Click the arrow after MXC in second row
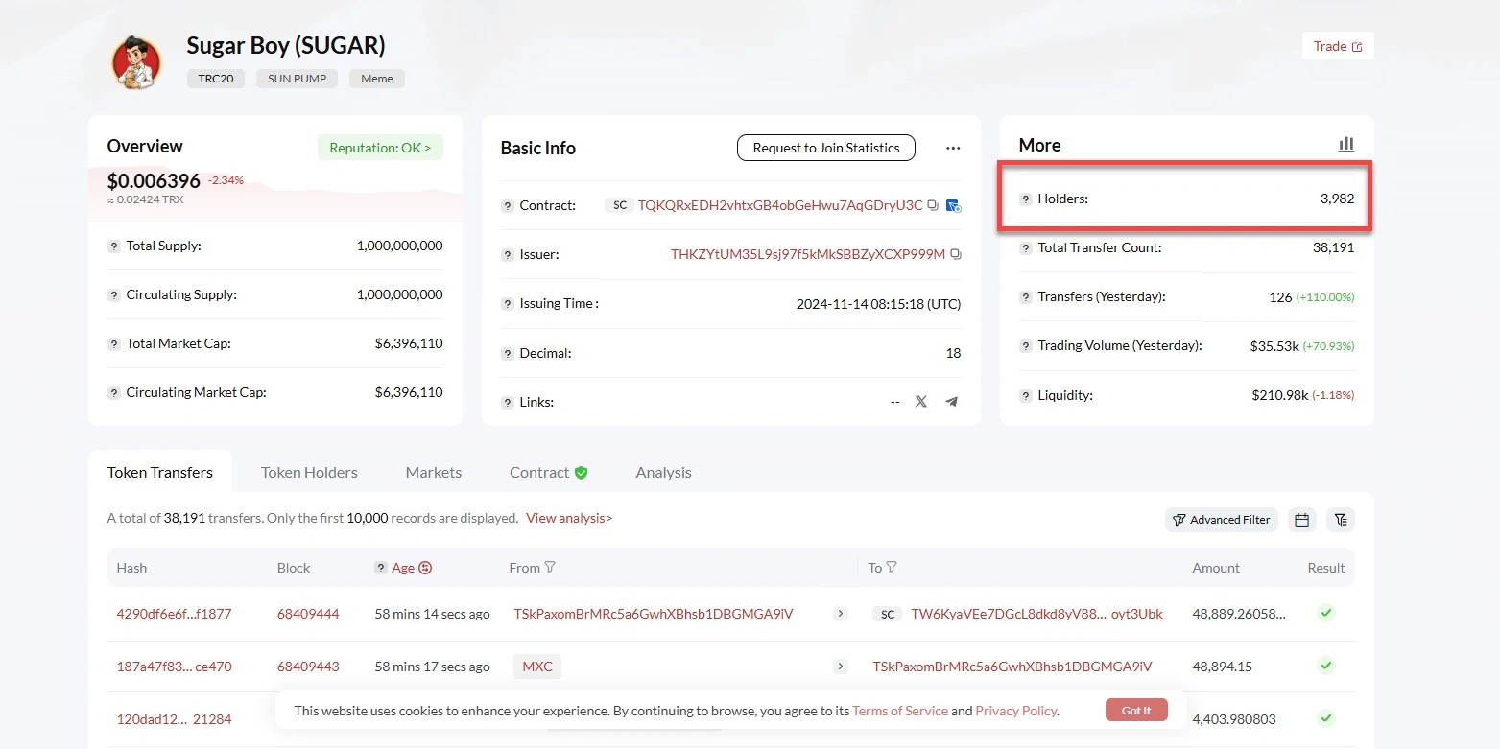Screen dimensions: 1500x749 841,667
